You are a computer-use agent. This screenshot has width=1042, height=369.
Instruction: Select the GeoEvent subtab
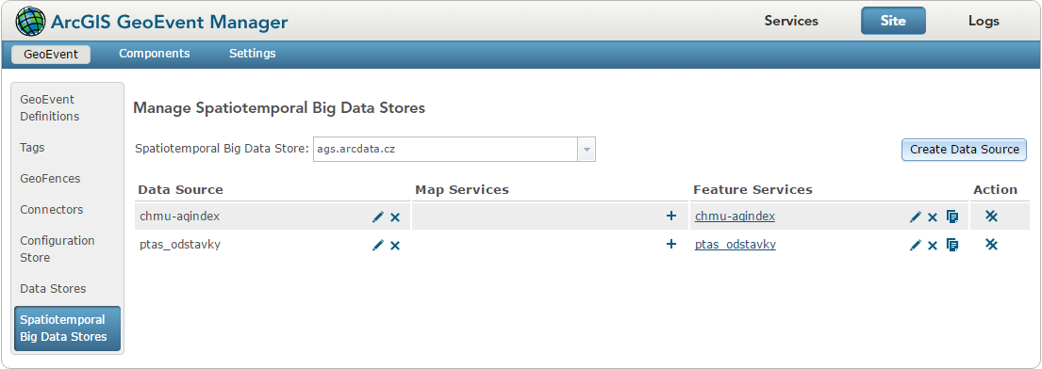tap(51, 55)
